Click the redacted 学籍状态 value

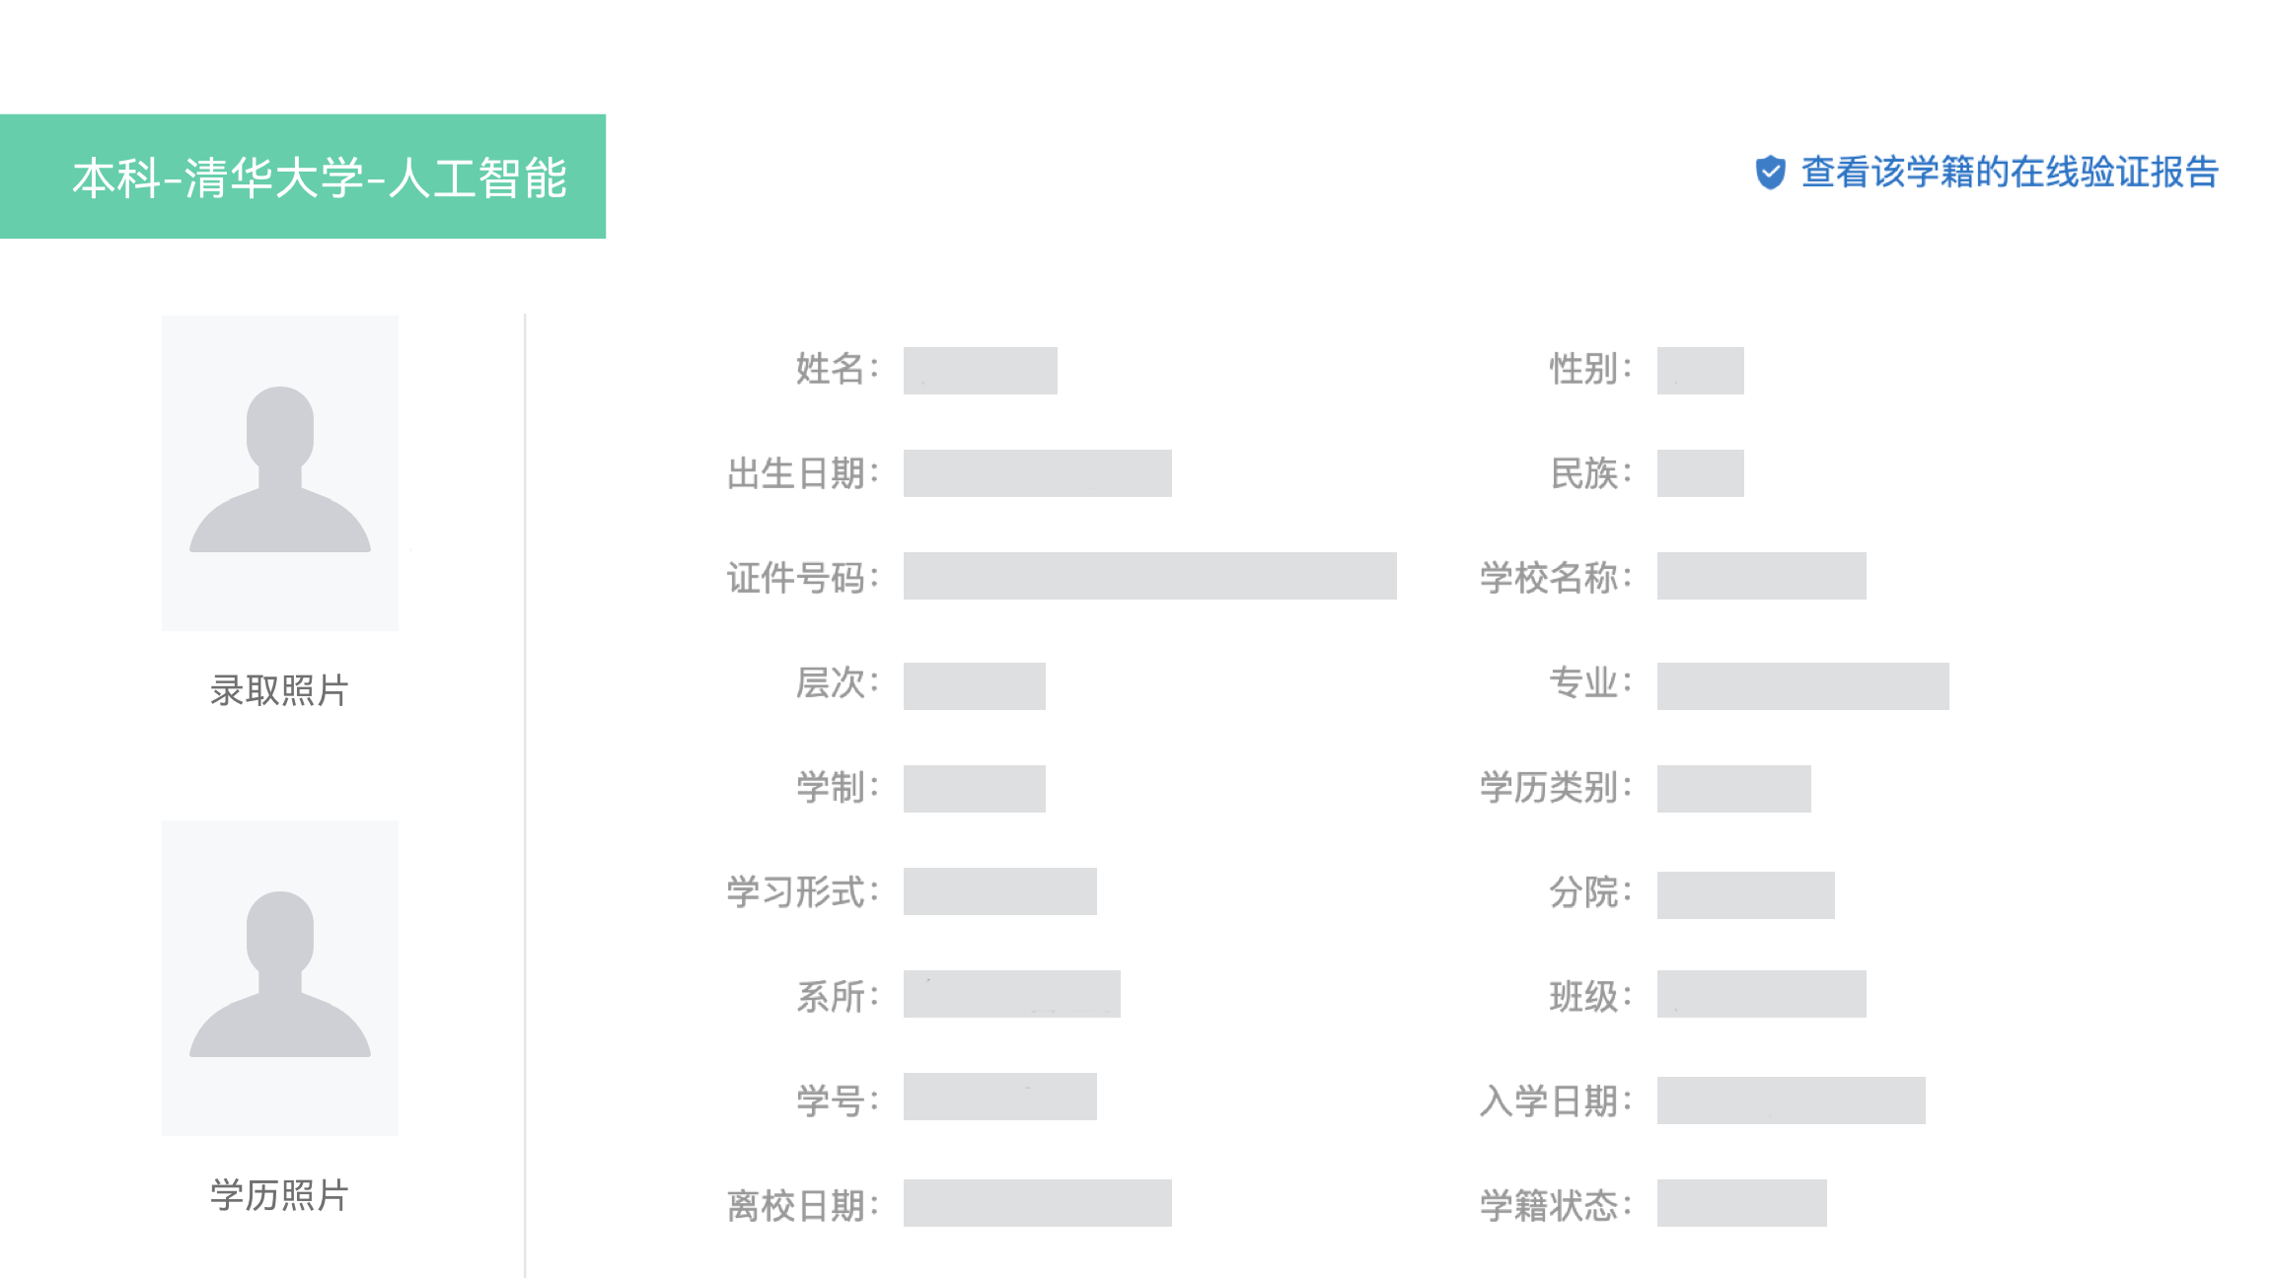[x=1741, y=1203]
